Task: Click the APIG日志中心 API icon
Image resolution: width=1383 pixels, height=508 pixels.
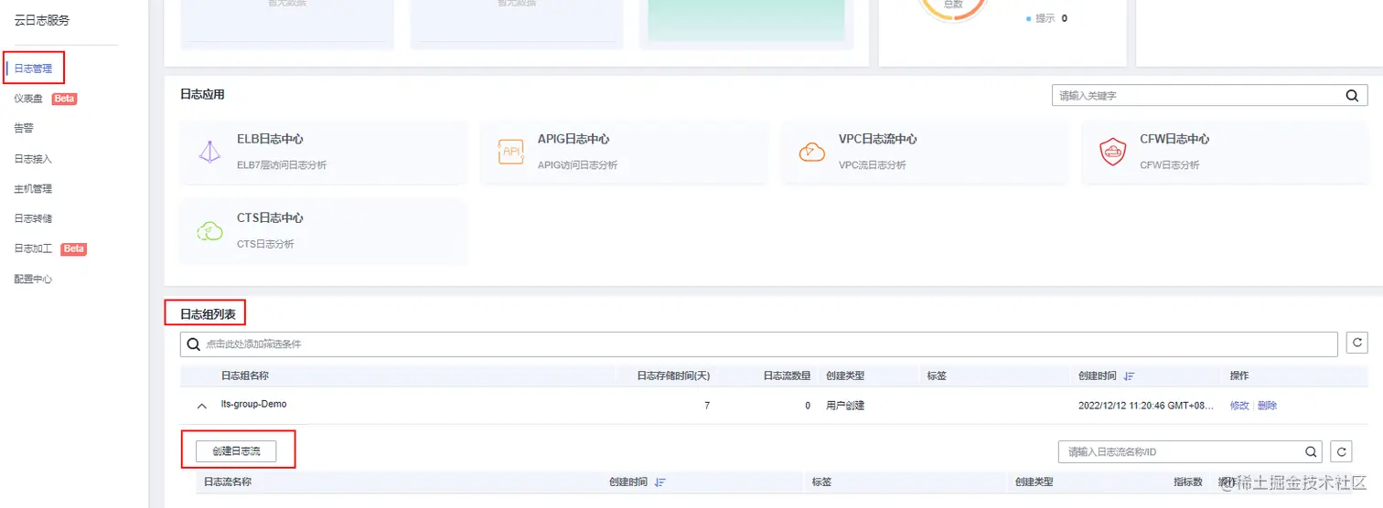Action: coord(510,152)
